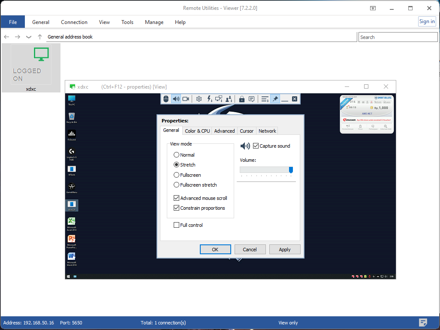This screenshot has width=440, height=330.
Task: Enable the Full control checkbox
Action: click(176, 225)
